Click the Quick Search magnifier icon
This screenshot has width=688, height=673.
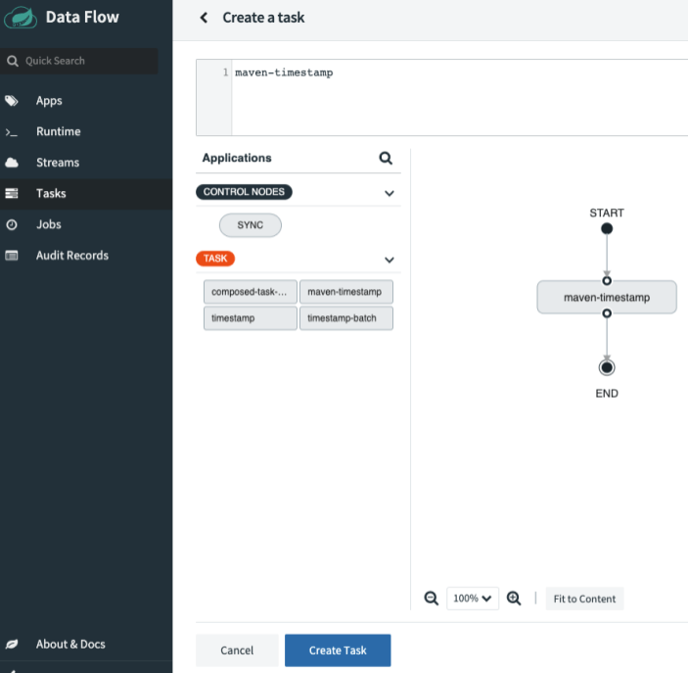pyautogui.click(x=13, y=61)
